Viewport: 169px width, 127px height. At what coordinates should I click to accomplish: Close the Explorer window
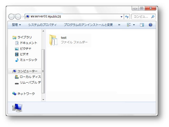(151, 8)
